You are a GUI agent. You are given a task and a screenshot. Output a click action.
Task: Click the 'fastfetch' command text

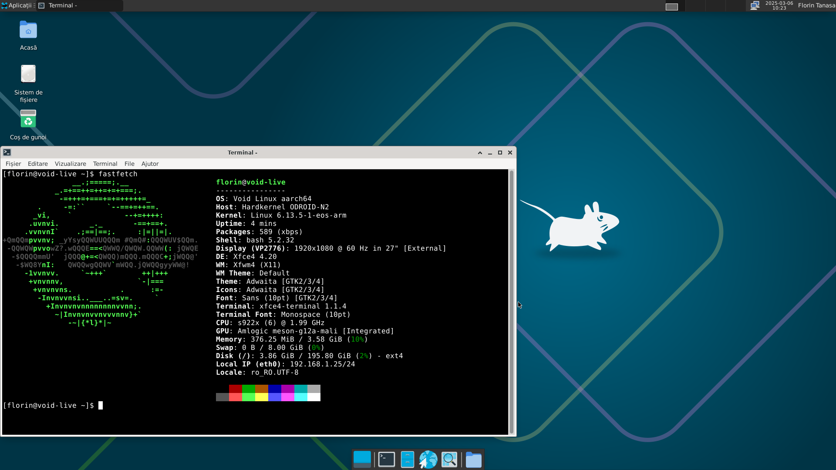click(118, 174)
